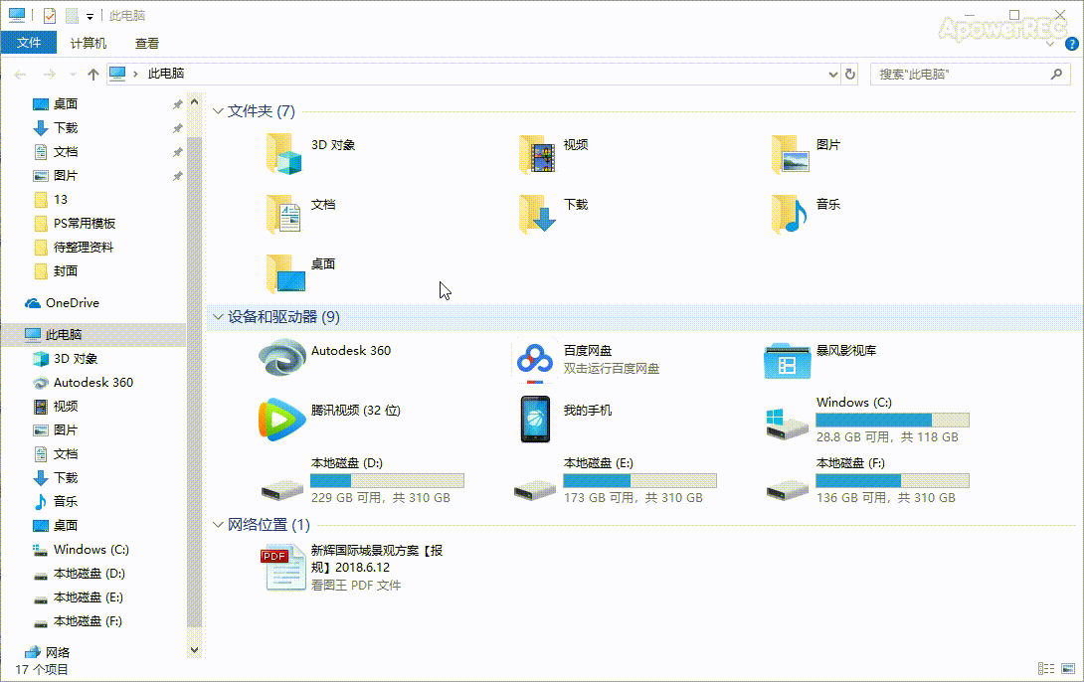The width and height of the screenshot is (1084, 682).
Task: Switch to the 查看 ribbon tab
Action: 146,43
